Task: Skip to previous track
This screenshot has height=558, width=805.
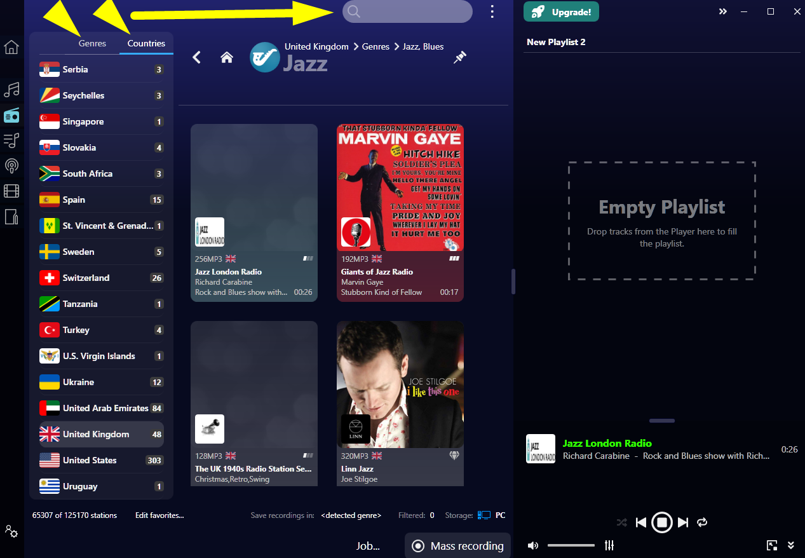Action: pos(641,522)
